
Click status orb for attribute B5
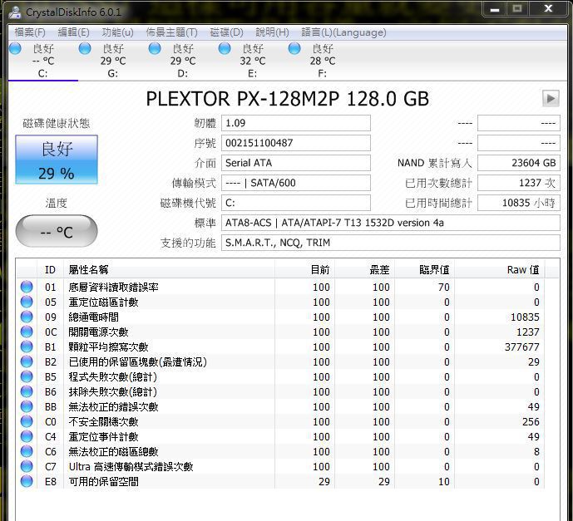coord(27,376)
